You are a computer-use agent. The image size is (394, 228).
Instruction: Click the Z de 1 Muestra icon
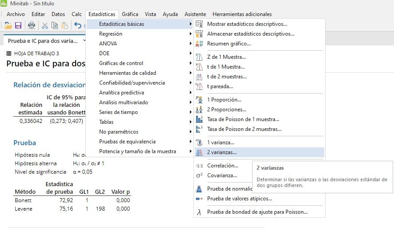pos(199,57)
